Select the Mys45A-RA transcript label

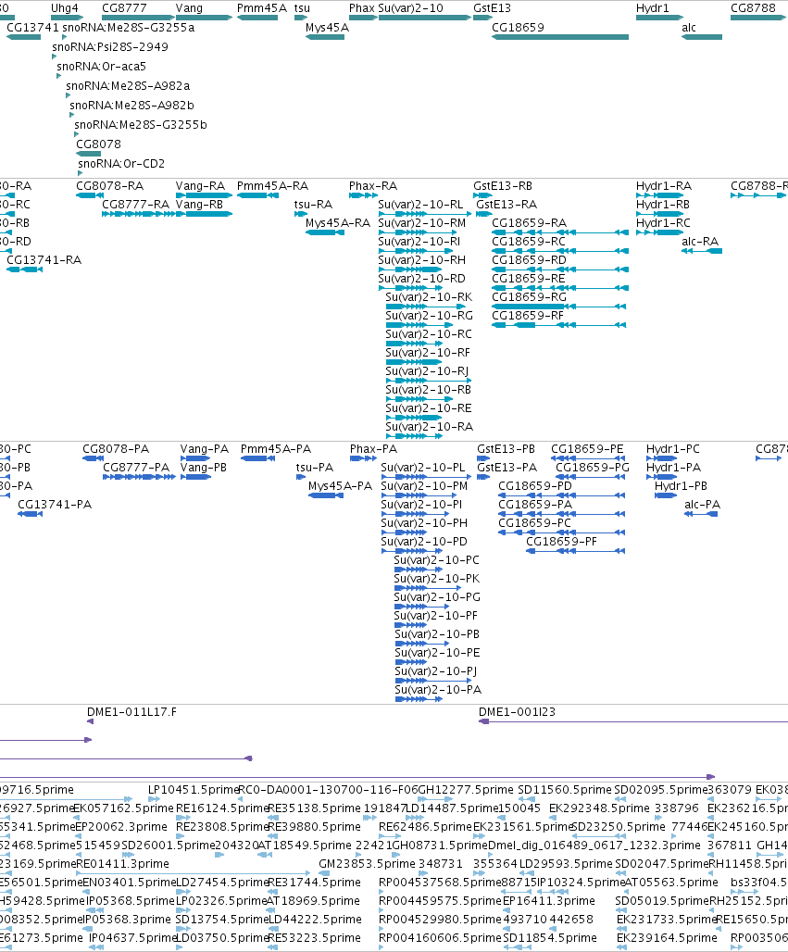[x=338, y=223]
